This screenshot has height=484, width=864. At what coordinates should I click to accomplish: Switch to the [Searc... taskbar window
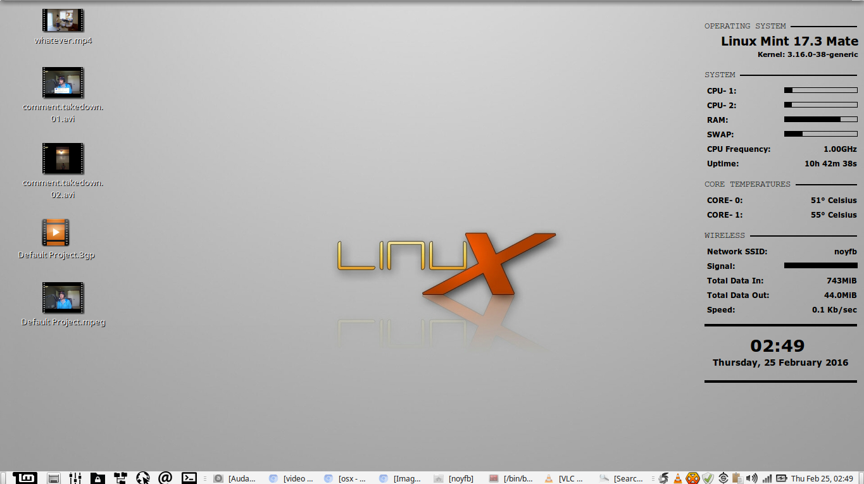[622, 478]
